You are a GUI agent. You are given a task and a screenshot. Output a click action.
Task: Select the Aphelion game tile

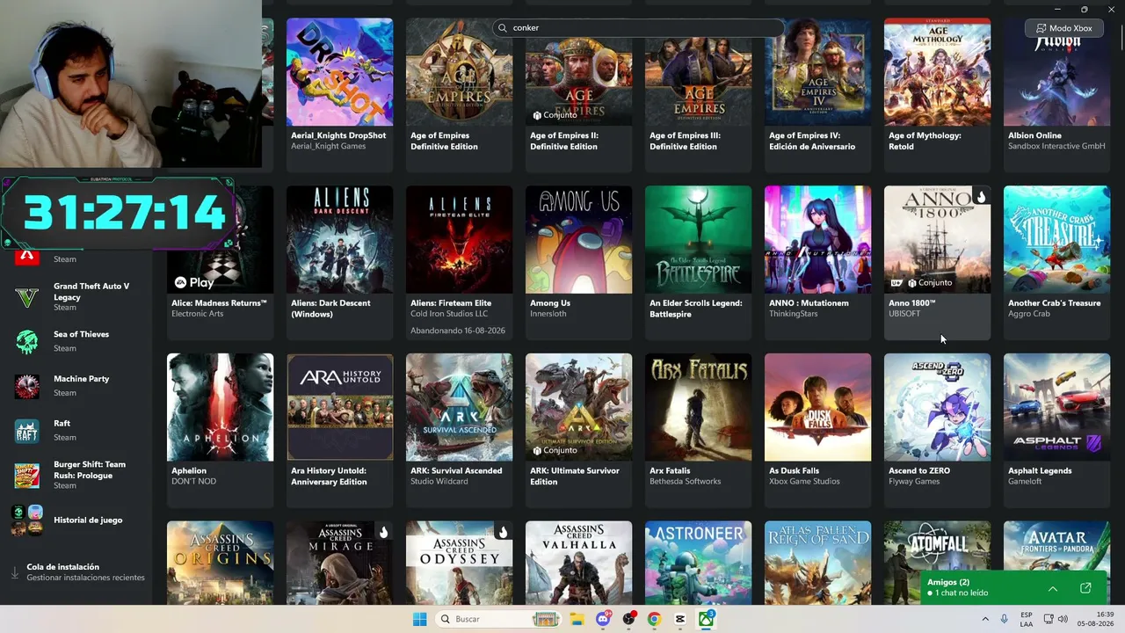pos(220,431)
